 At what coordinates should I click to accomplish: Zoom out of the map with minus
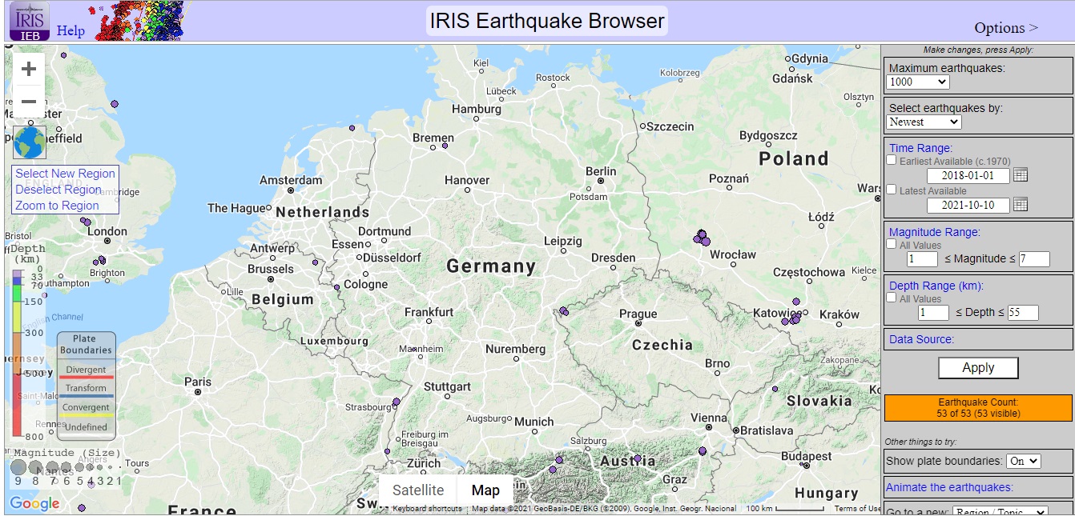pos(29,102)
